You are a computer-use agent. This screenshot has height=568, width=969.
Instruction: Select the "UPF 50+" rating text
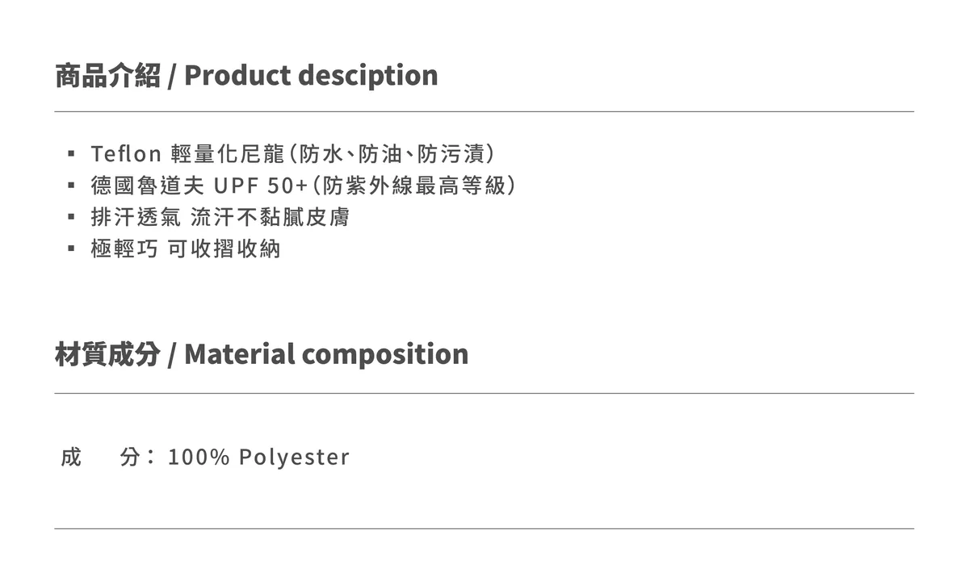261,186
